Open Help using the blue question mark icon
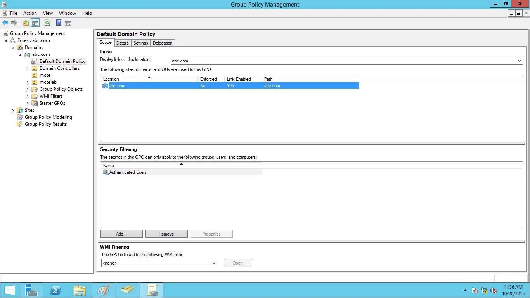Viewport: 530px width, 298px height. pyautogui.click(x=58, y=23)
